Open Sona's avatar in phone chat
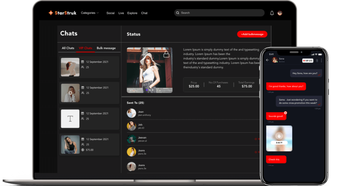340x186 pixels. point(275,60)
